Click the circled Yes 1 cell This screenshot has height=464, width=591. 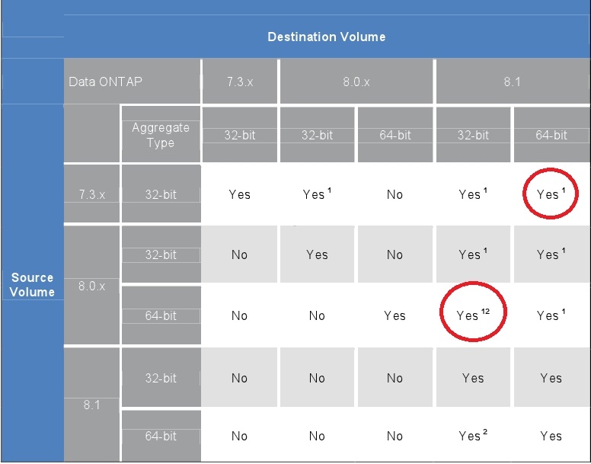(x=551, y=194)
